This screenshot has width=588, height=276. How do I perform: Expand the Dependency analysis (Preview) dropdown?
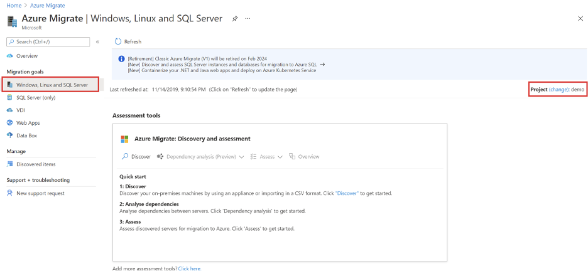(x=200, y=157)
